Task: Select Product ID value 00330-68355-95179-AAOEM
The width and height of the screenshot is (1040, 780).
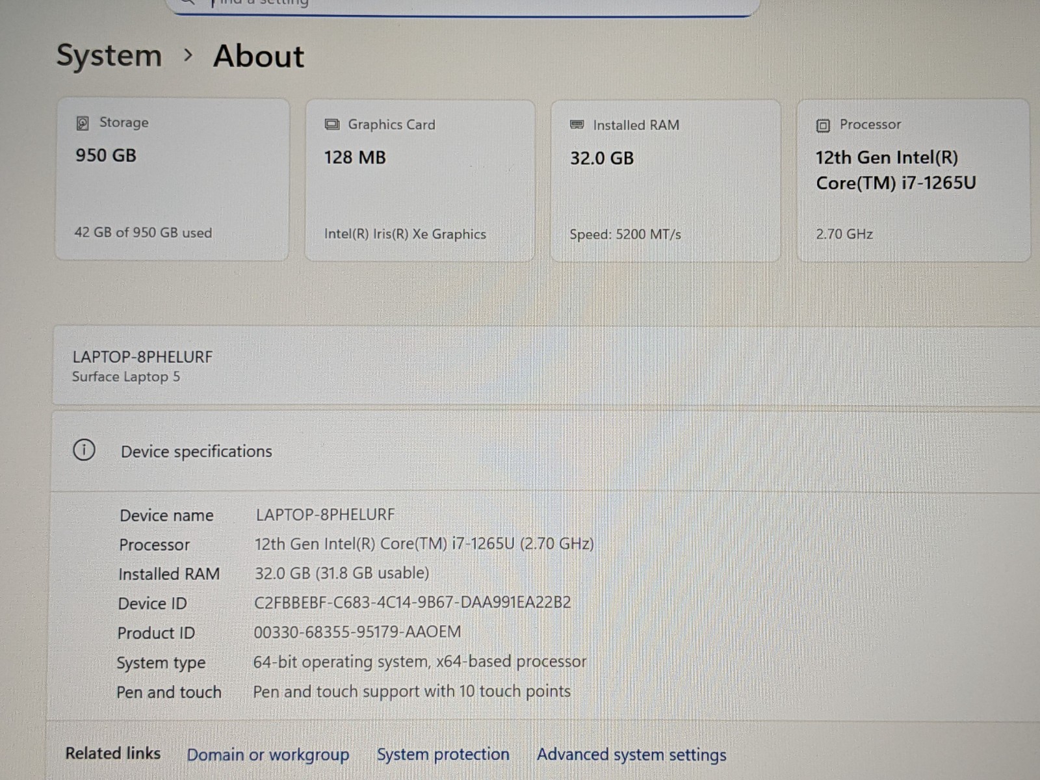Action: coord(357,632)
